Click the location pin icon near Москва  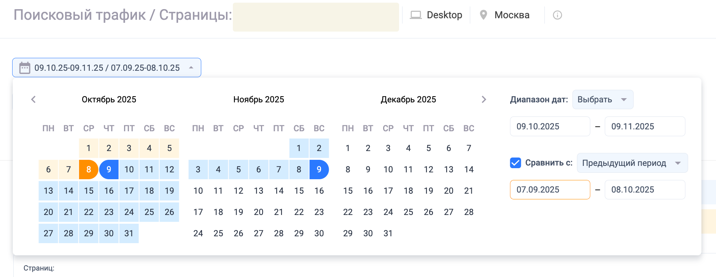coord(483,15)
